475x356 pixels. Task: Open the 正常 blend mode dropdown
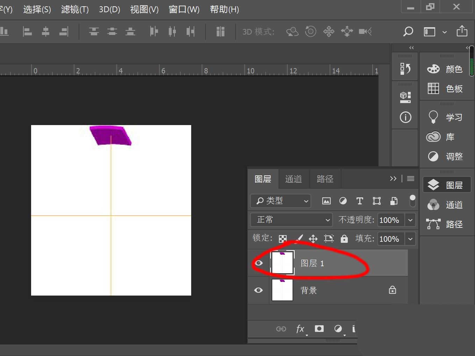click(291, 220)
